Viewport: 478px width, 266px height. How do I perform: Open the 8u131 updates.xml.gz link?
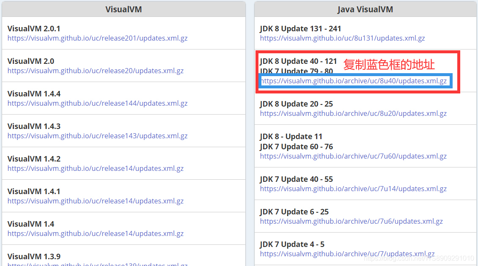342,38
